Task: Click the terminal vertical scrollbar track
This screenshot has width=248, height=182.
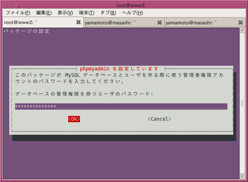Action: point(242,103)
